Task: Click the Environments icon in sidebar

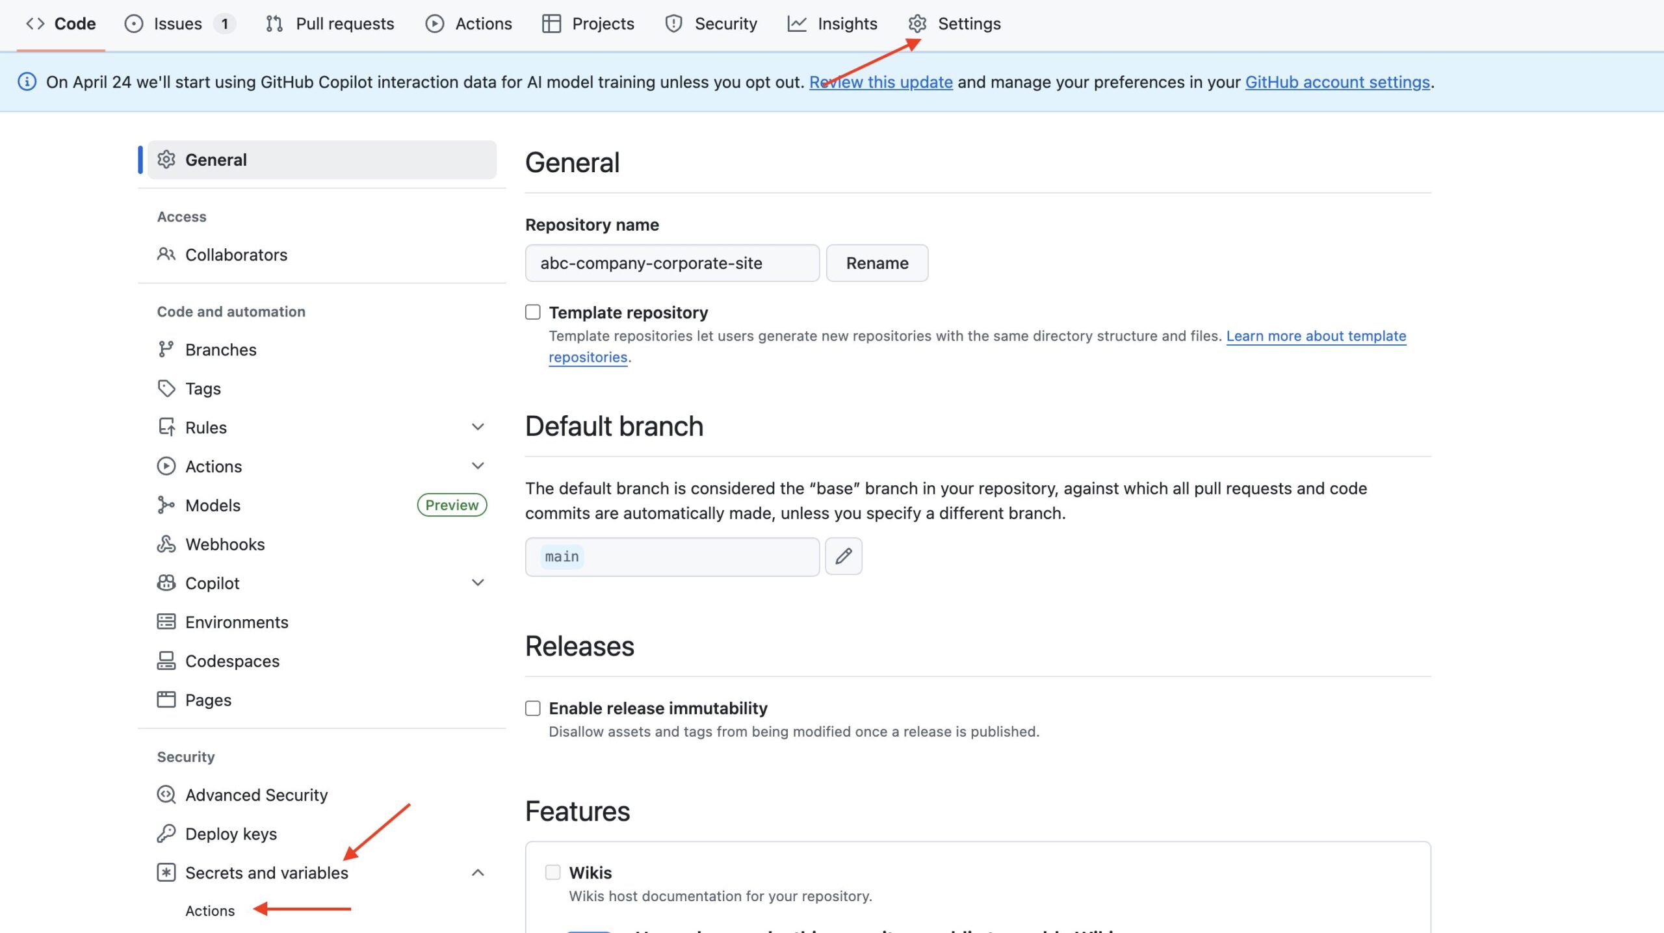Action: [x=166, y=622]
